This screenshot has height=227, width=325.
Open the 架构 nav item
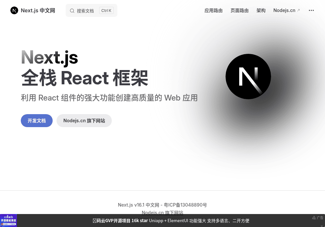coord(261,10)
